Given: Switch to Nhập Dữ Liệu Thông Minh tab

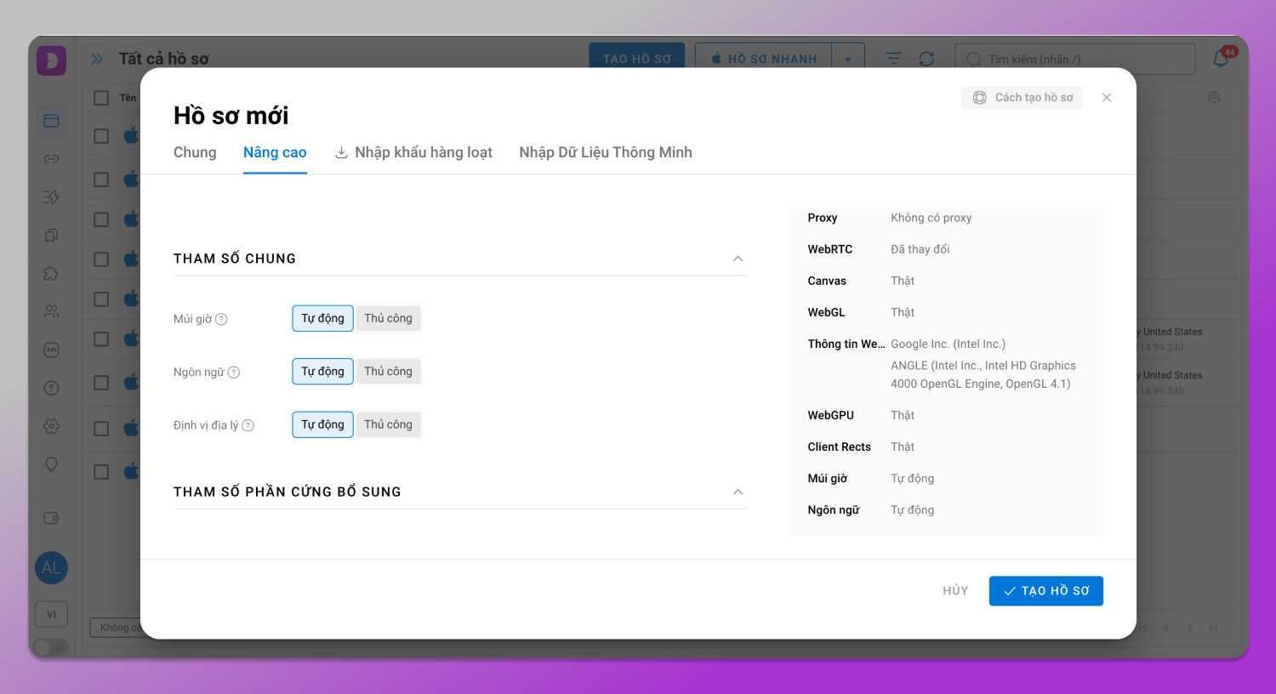Looking at the screenshot, I should coord(605,152).
